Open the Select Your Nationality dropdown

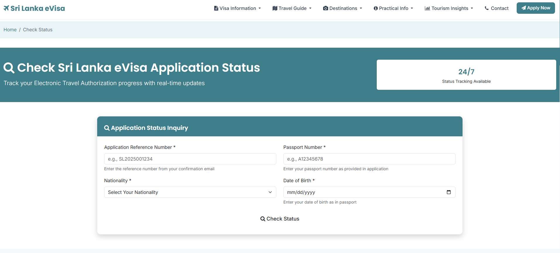tap(190, 192)
